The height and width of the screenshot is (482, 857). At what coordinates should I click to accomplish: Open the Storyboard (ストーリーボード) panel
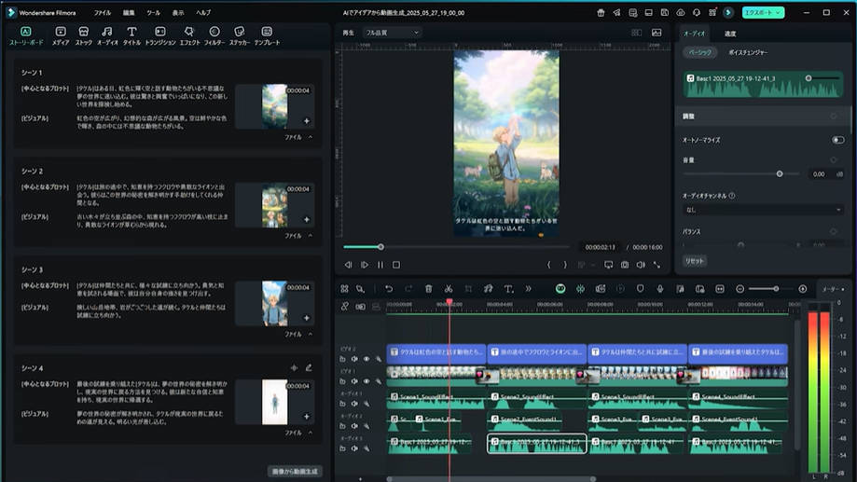(x=26, y=35)
